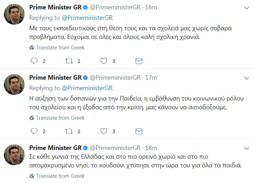Share the 17m tweet via message envelope
Screen dimensions: 254x183
coord(139,131)
